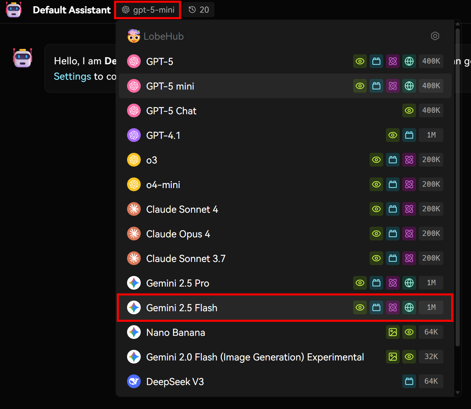The height and width of the screenshot is (409, 471).
Task: Click the image generation icon for Nano Banana
Action: (x=393, y=332)
